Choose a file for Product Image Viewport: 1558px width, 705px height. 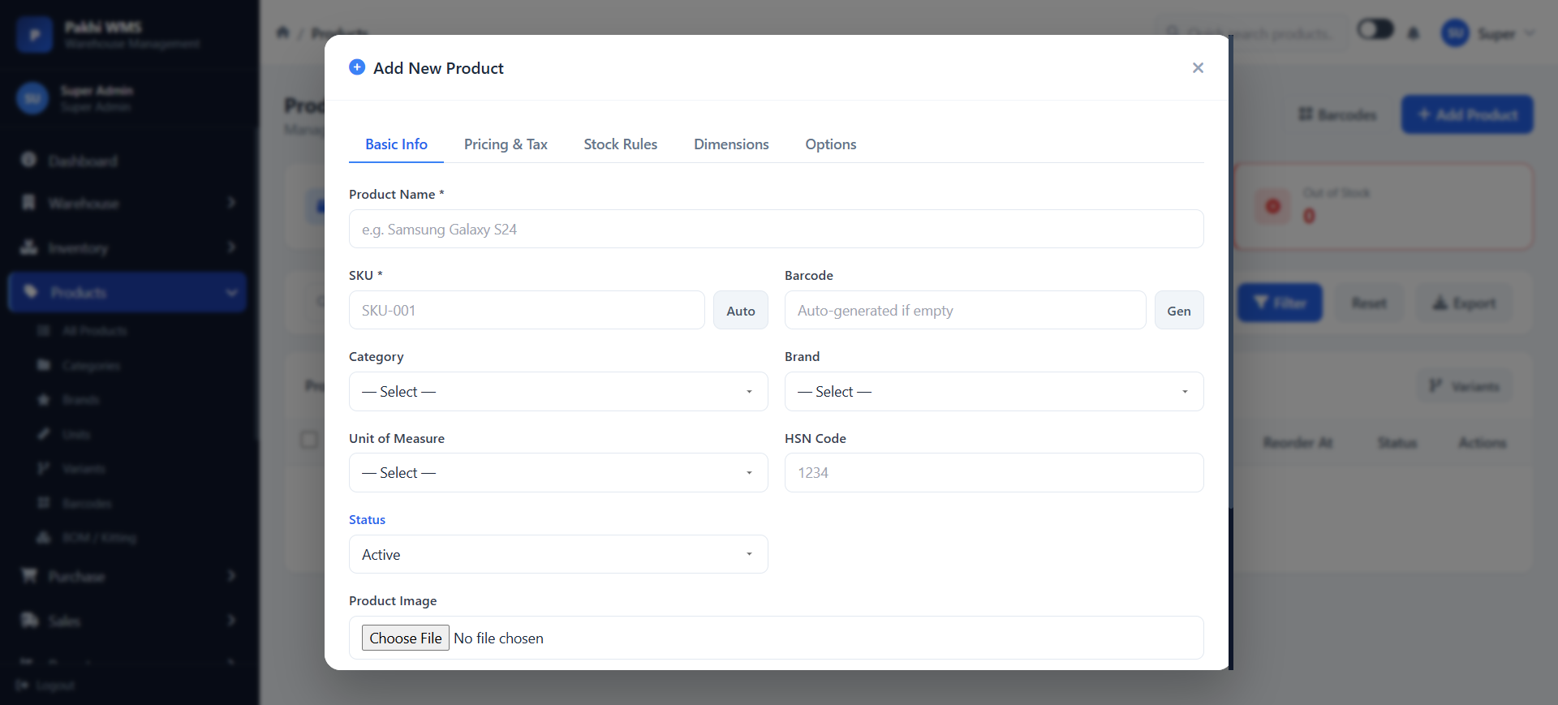(406, 638)
